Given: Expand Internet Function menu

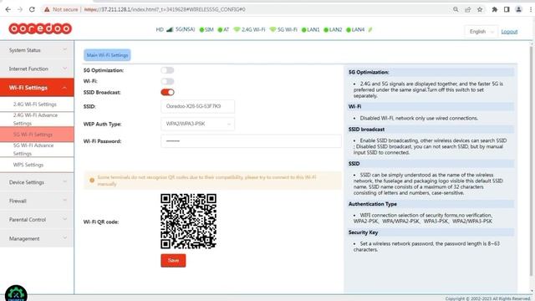Looking at the screenshot, I should tap(37, 69).
